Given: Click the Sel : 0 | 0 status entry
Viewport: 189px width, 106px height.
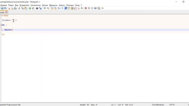Looking at the screenshot, I should (x=129, y=105).
